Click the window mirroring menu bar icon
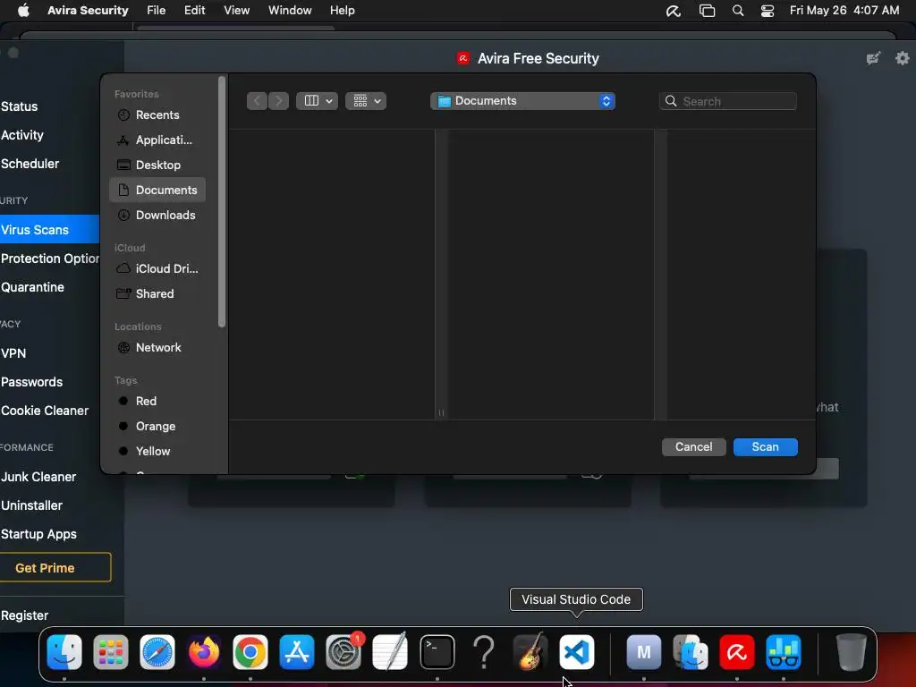 pos(707,11)
